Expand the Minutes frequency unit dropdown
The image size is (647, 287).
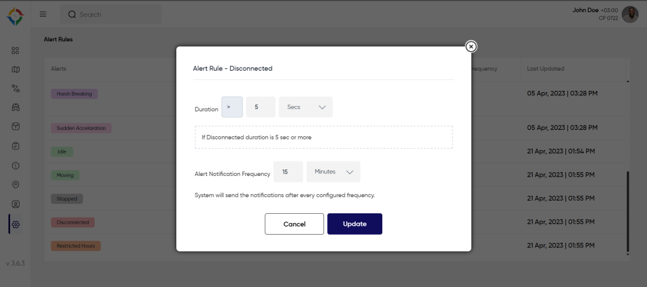coord(333,172)
